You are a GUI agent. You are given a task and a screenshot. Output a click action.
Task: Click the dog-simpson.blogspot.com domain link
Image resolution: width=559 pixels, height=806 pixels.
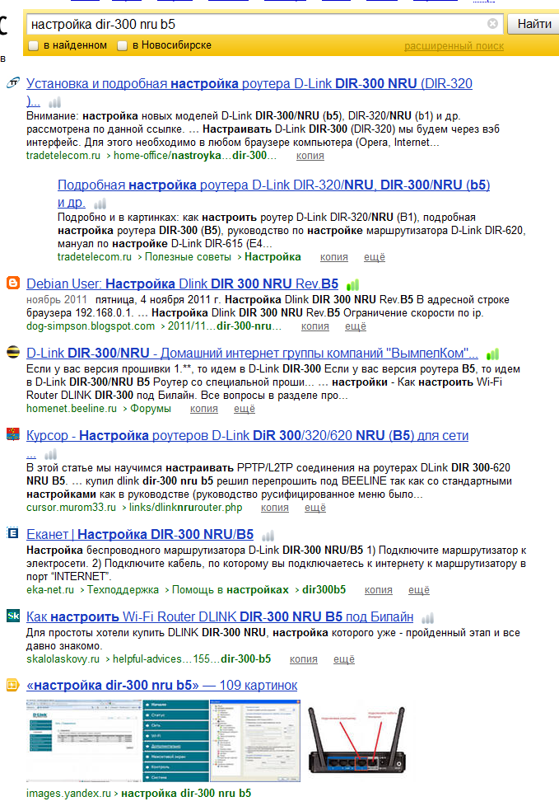[91, 326]
